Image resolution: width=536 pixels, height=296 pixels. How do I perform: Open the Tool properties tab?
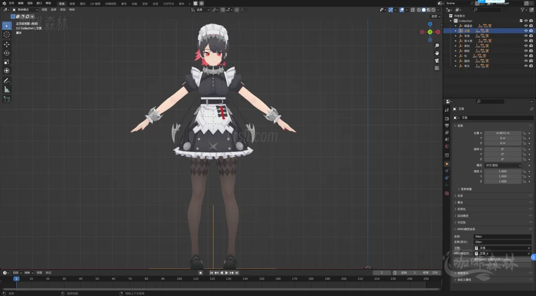[447, 110]
